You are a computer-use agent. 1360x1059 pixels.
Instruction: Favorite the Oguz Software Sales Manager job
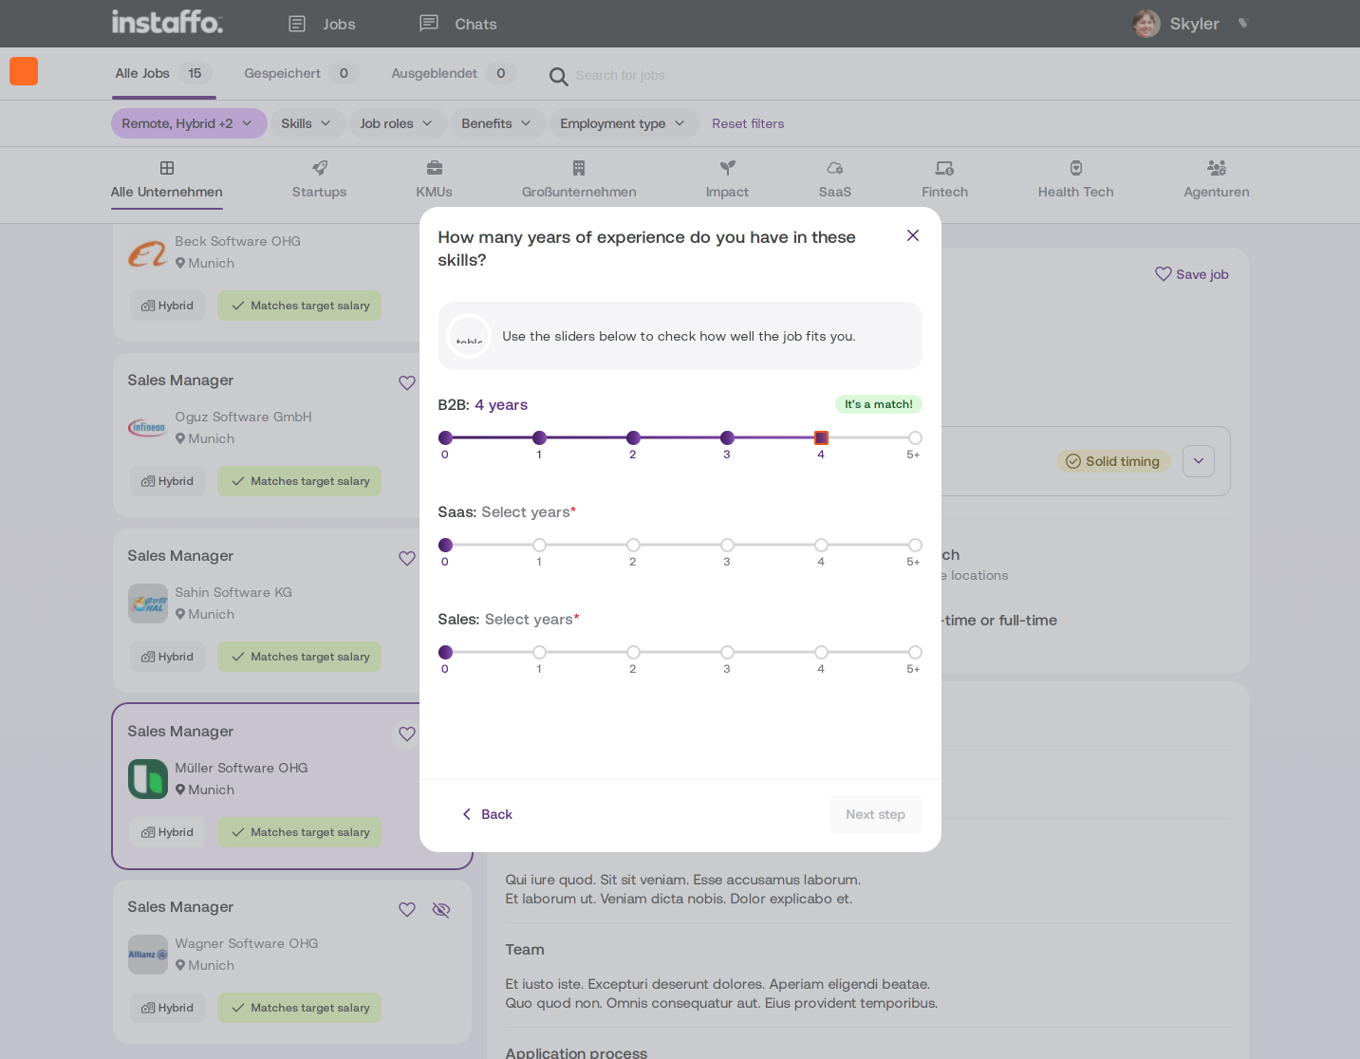(x=407, y=382)
